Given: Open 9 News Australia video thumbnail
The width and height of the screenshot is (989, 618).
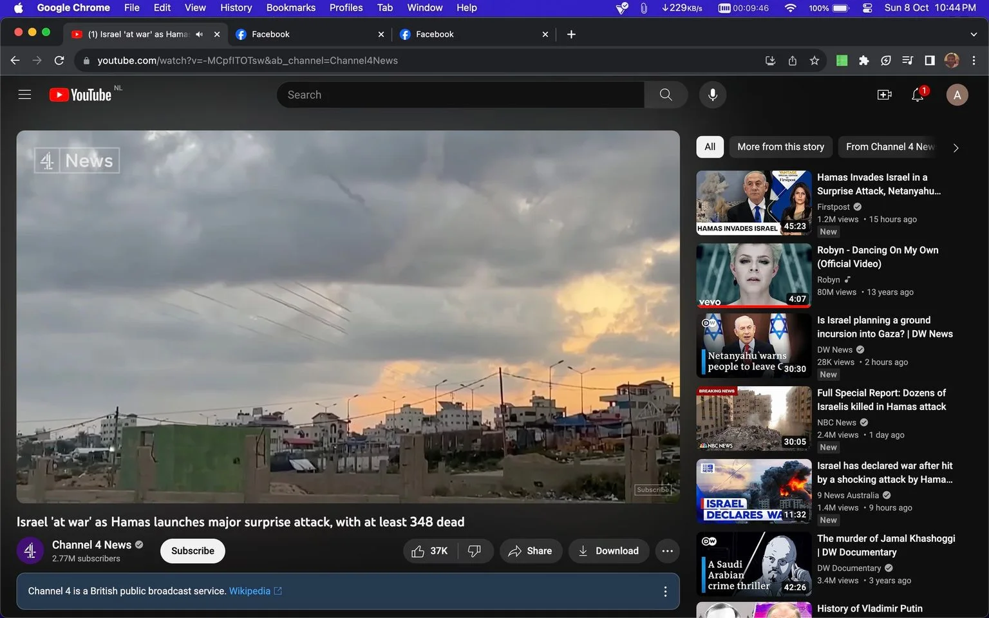Looking at the screenshot, I should (754, 491).
